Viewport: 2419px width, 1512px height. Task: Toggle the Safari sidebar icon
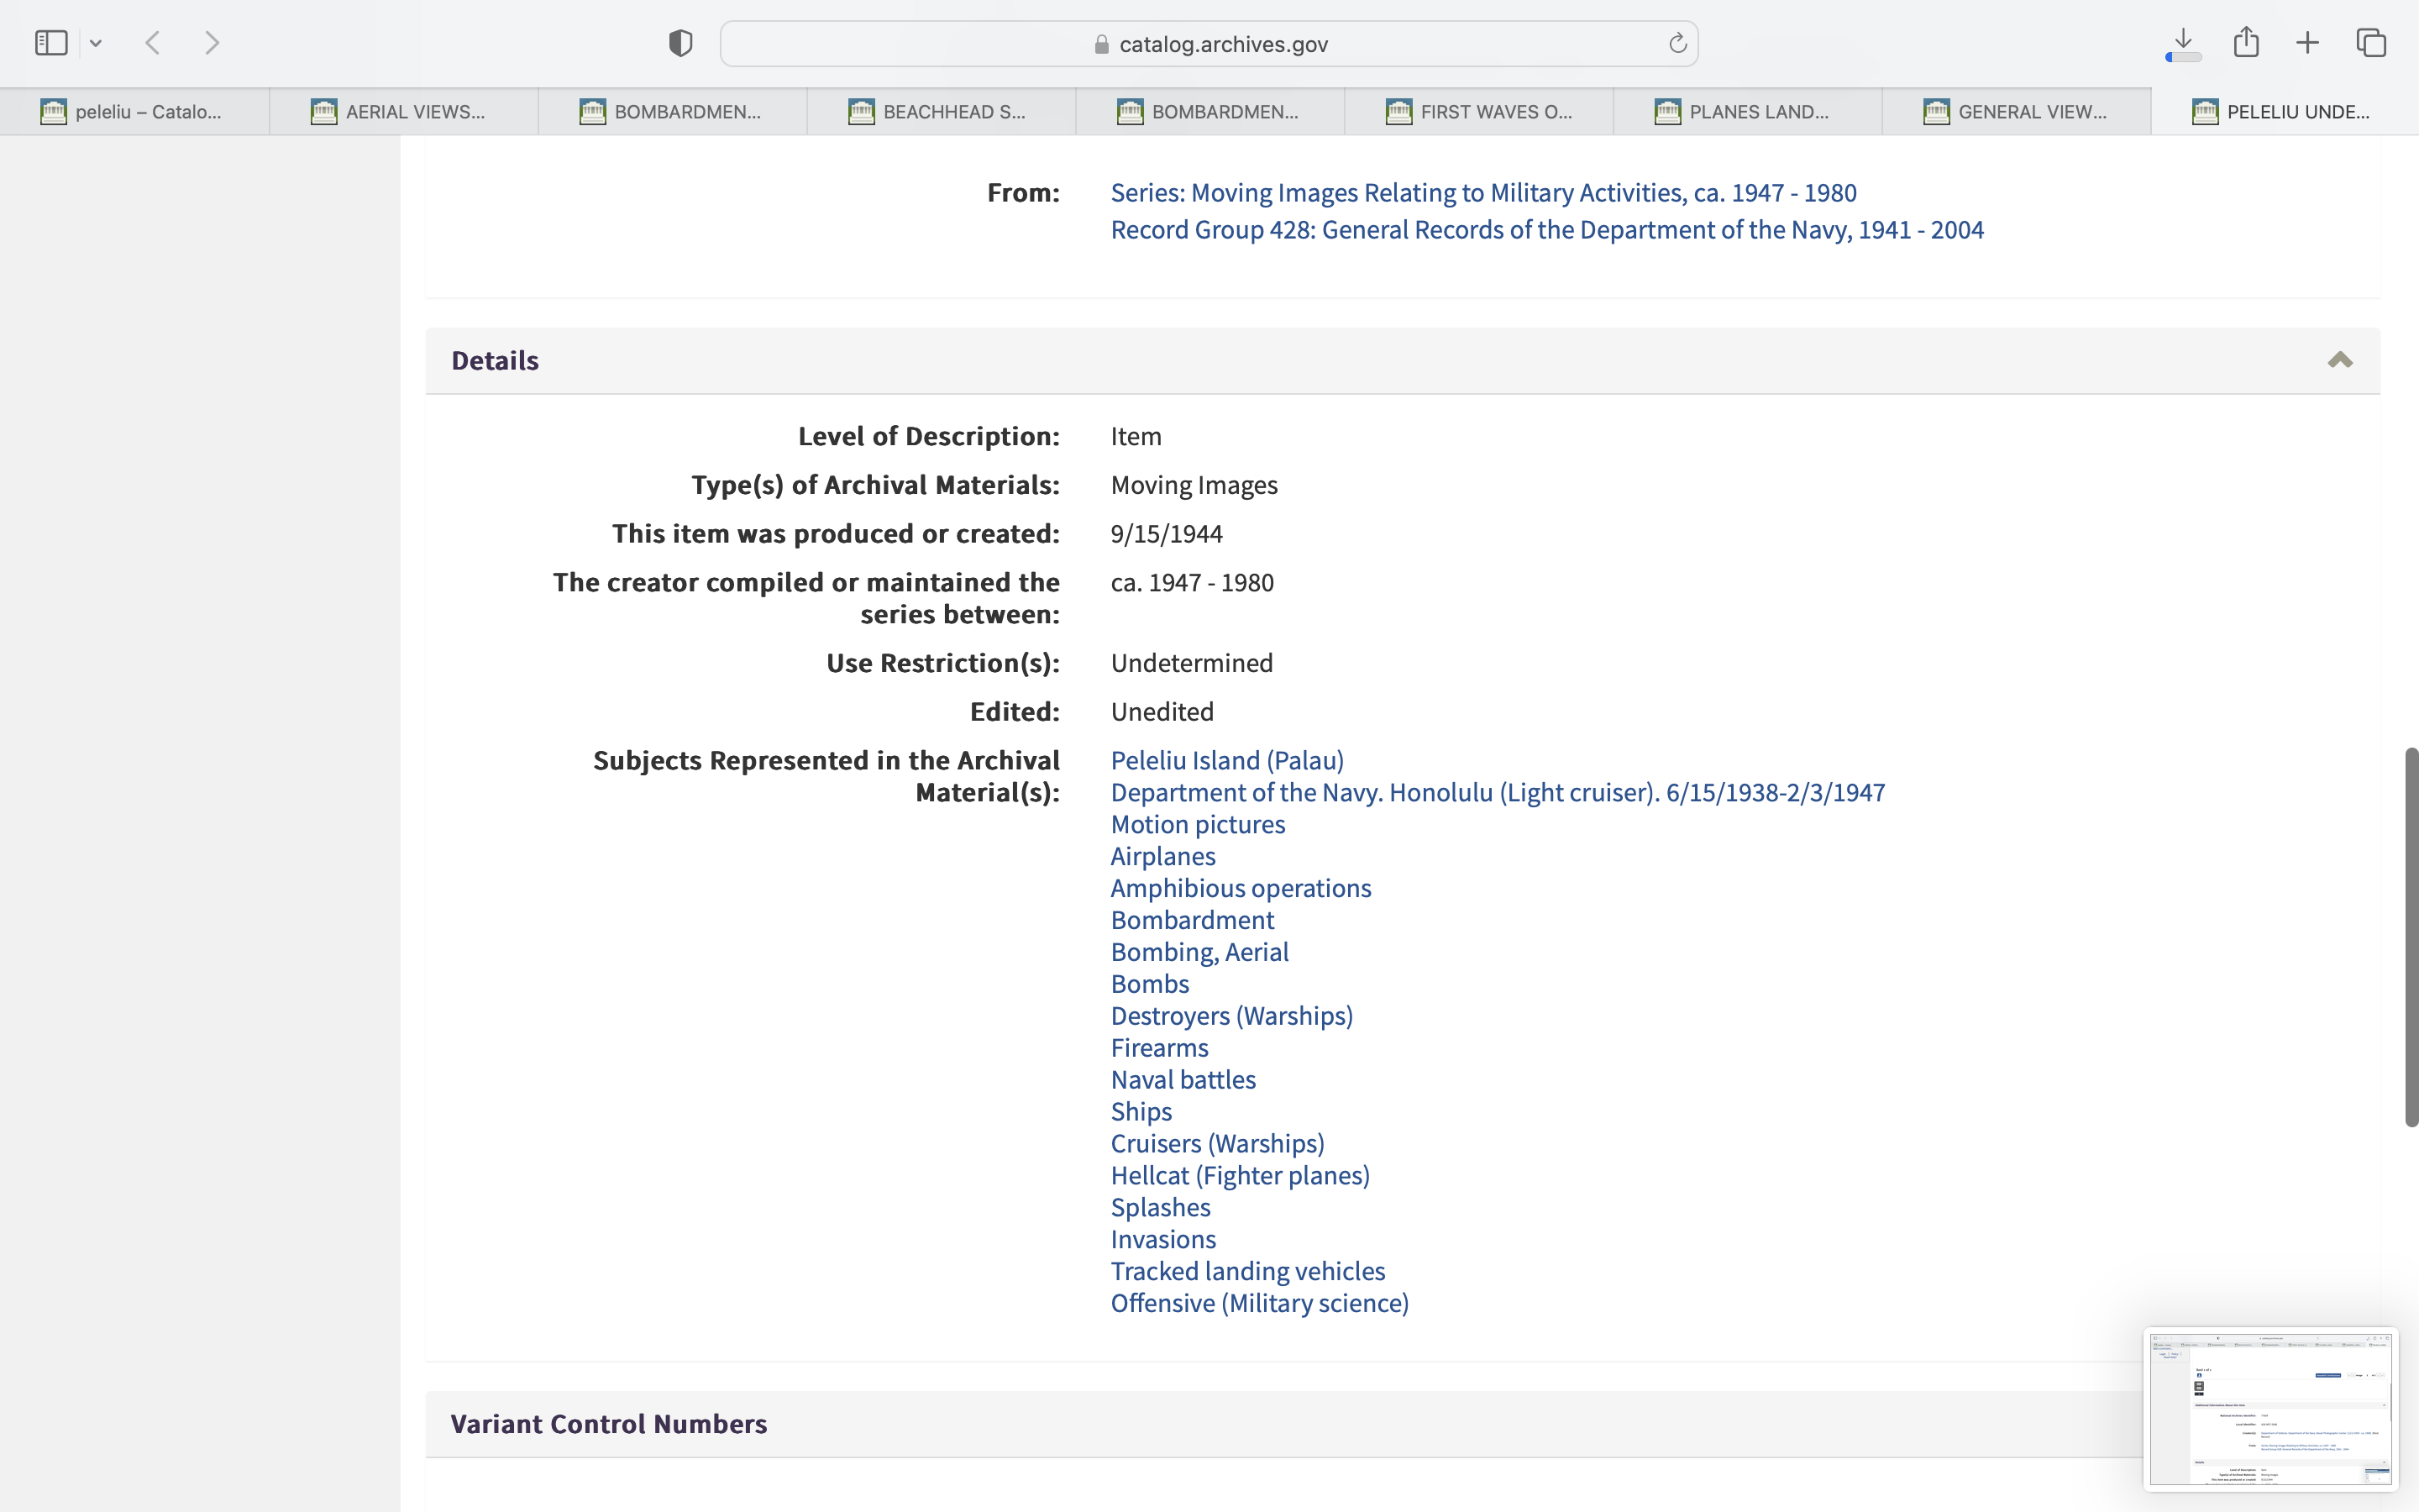[51, 43]
